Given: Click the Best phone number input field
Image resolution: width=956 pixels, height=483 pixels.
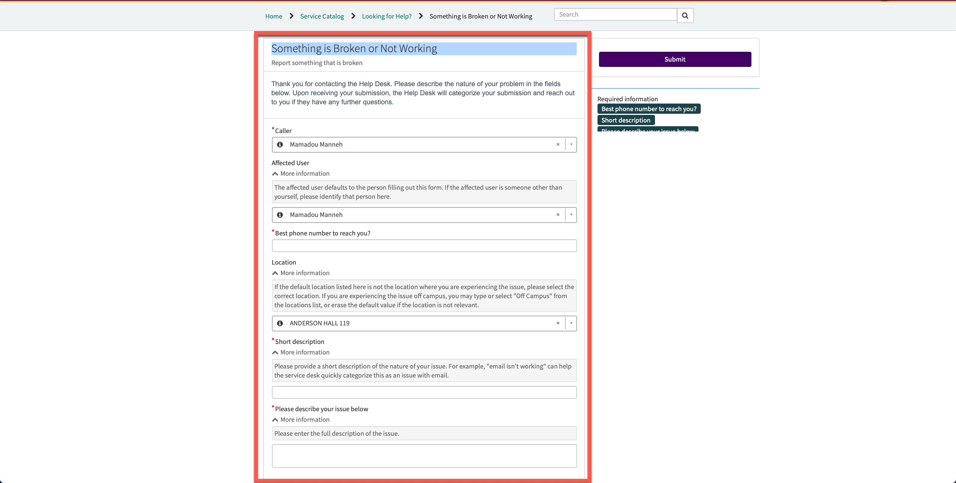Looking at the screenshot, I should [424, 246].
